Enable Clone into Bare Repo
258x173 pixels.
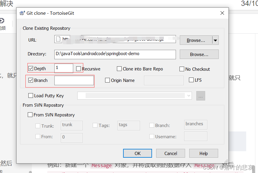119,69
